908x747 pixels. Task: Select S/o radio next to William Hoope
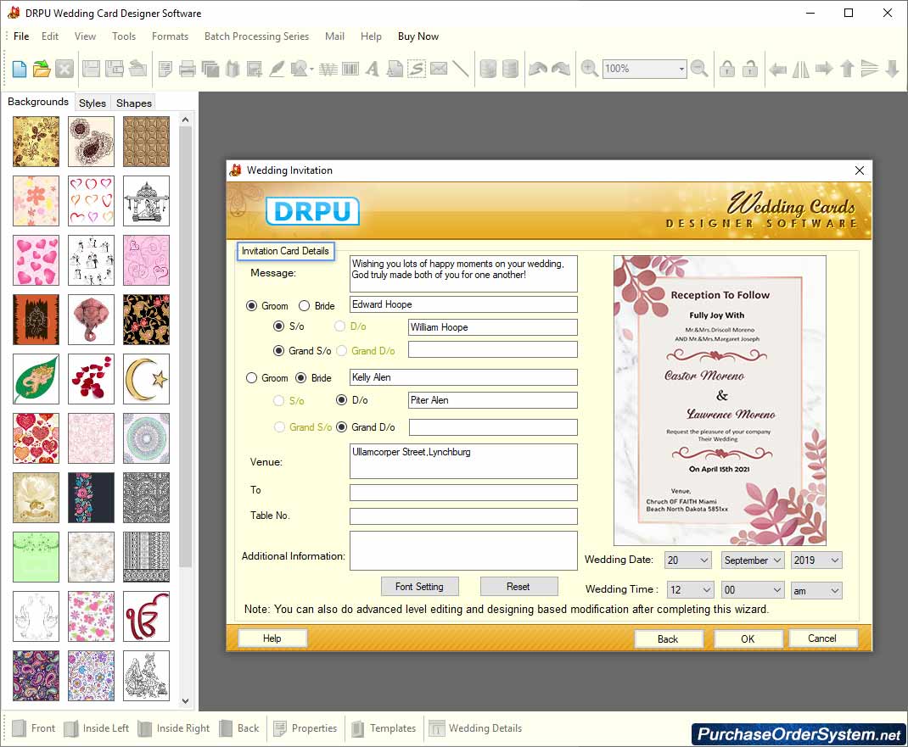tap(278, 326)
